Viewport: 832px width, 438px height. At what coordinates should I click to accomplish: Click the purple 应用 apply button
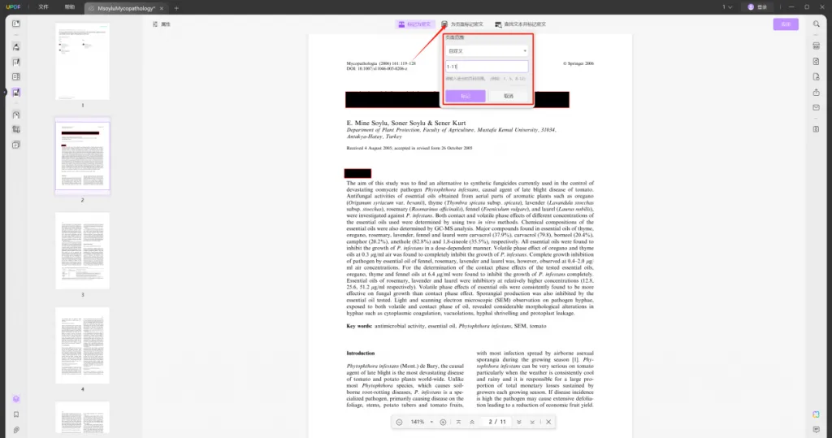pyautogui.click(x=786, y=24)
